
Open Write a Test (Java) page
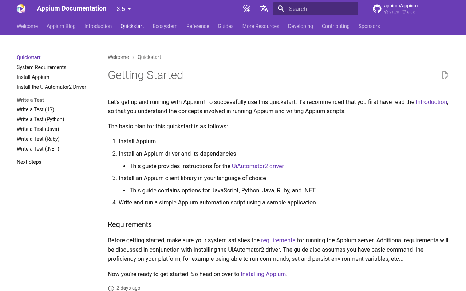[38, 129]
